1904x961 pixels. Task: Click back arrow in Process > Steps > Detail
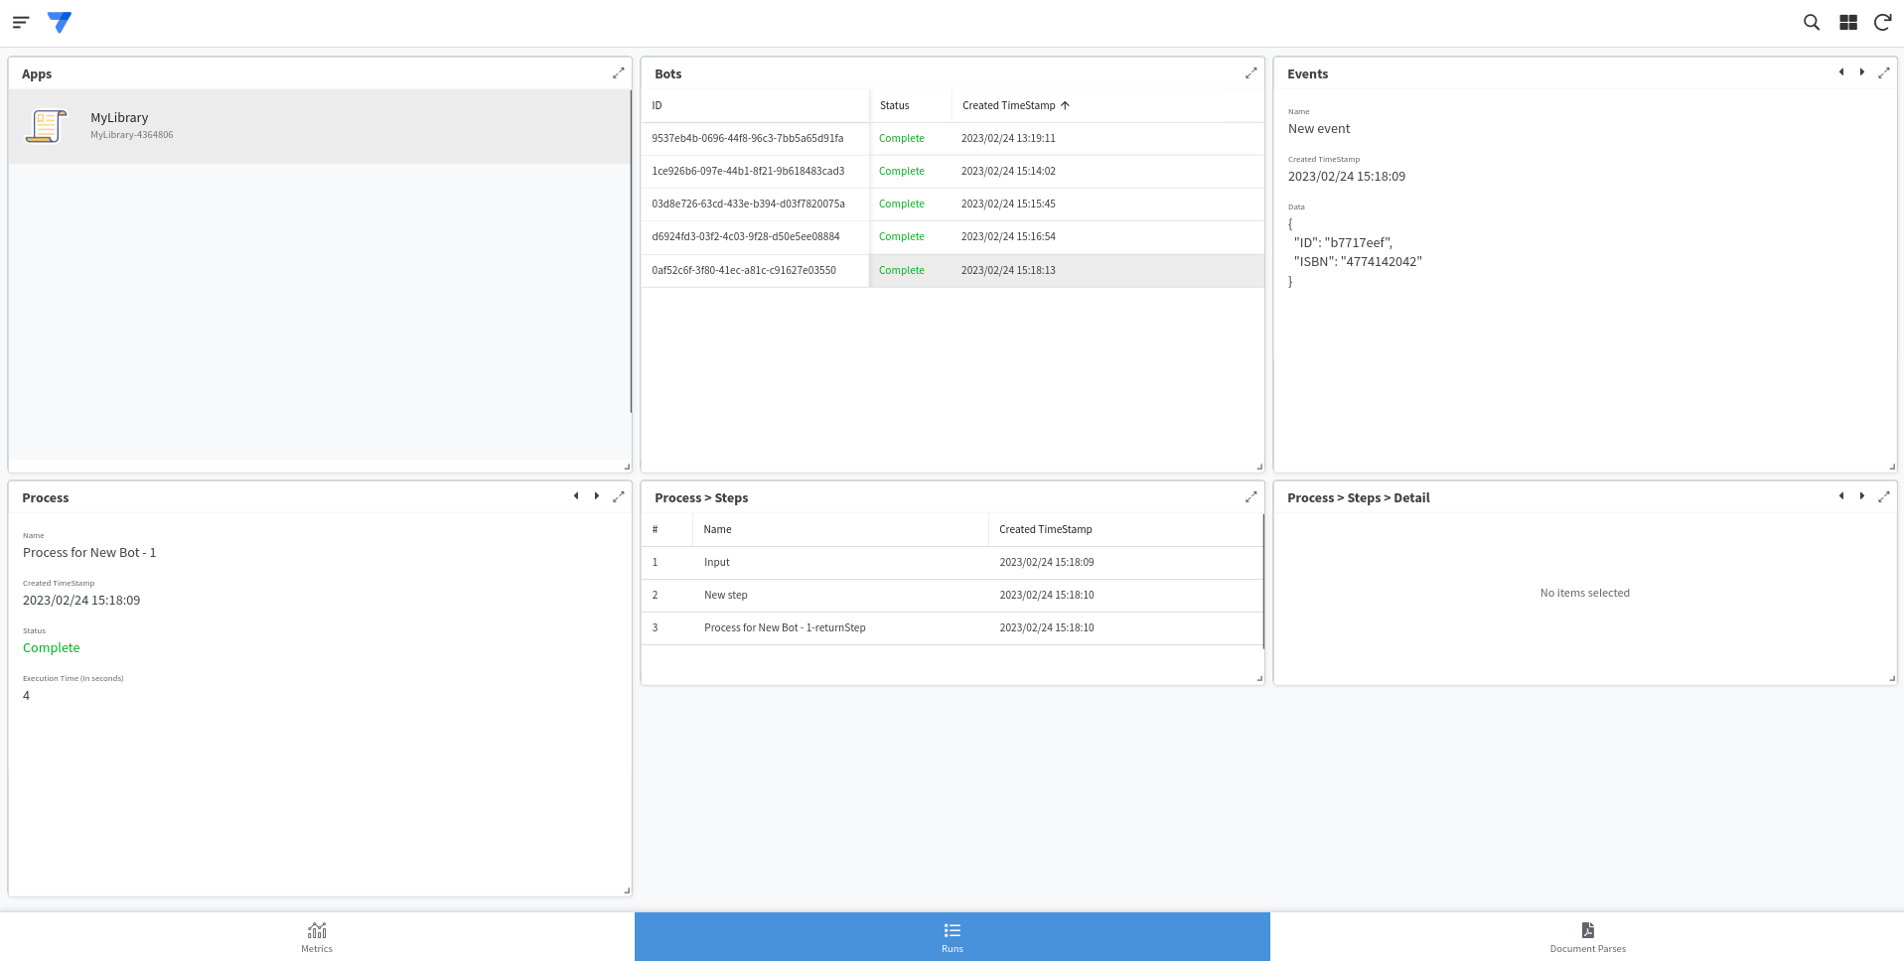1840,496
